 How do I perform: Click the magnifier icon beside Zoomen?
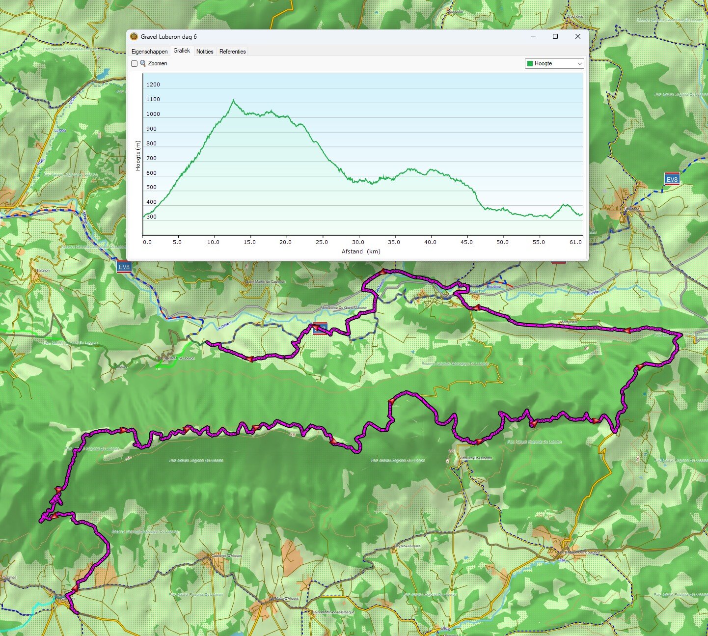[x=143, y=63]
